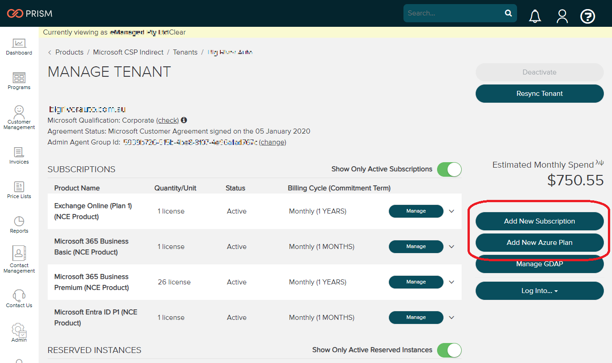Click the Quantity/Unit column header

[x=175, y=188]
